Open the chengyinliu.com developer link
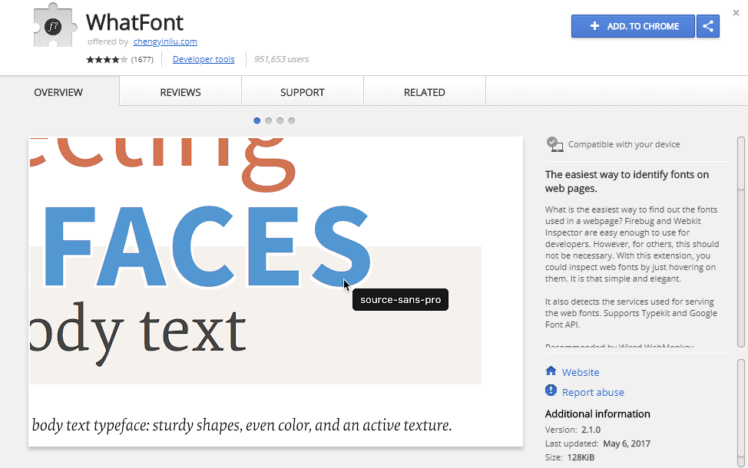Screen dimensions: 748x468 click(165, 42)
